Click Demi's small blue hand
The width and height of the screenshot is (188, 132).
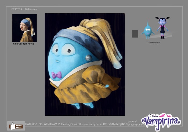(107, 86)
